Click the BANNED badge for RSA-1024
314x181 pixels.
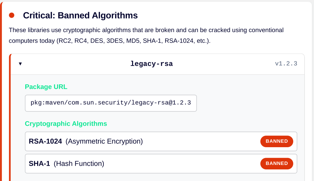pyautogui.click(x=276, y=141)
